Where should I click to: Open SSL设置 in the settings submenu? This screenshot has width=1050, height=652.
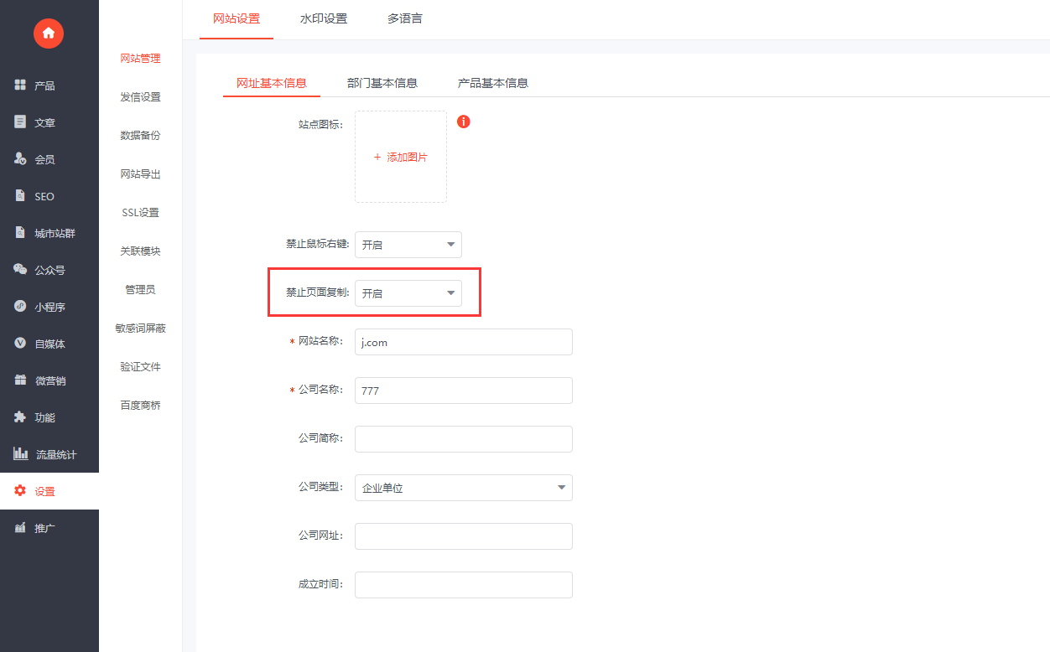click(x=140, y=213)
